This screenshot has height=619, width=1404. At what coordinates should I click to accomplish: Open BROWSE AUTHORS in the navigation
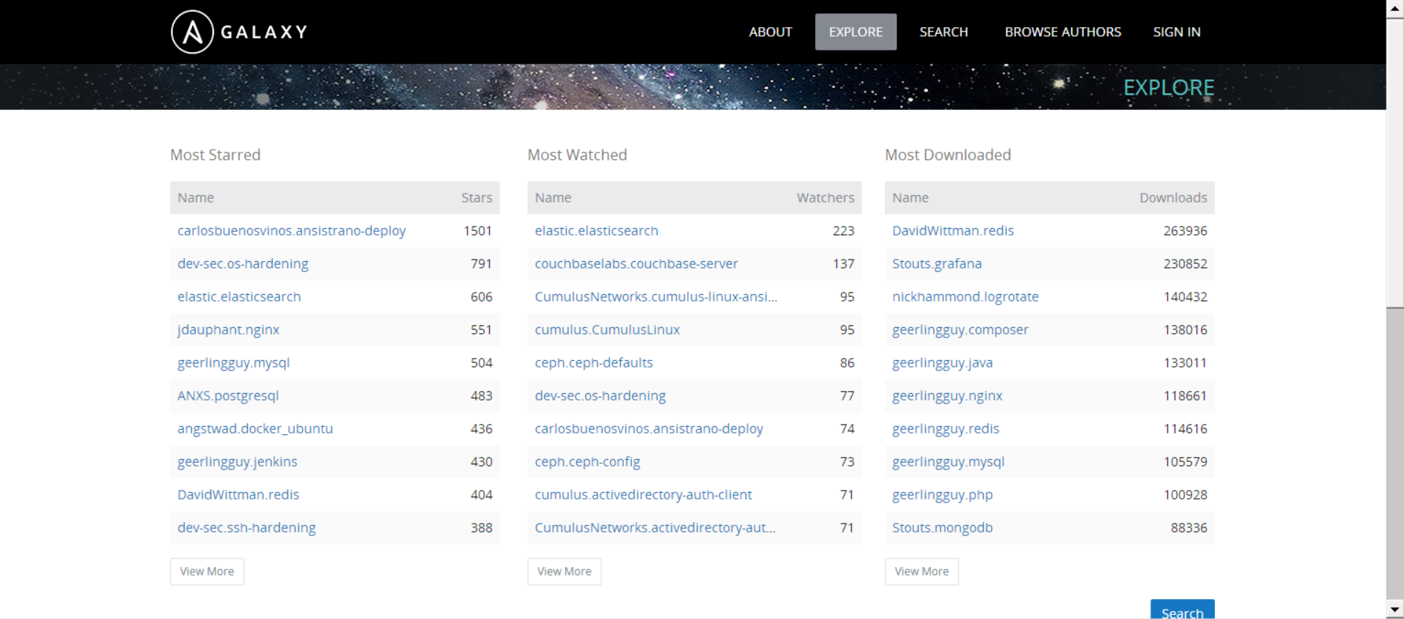click(1062, 32)
